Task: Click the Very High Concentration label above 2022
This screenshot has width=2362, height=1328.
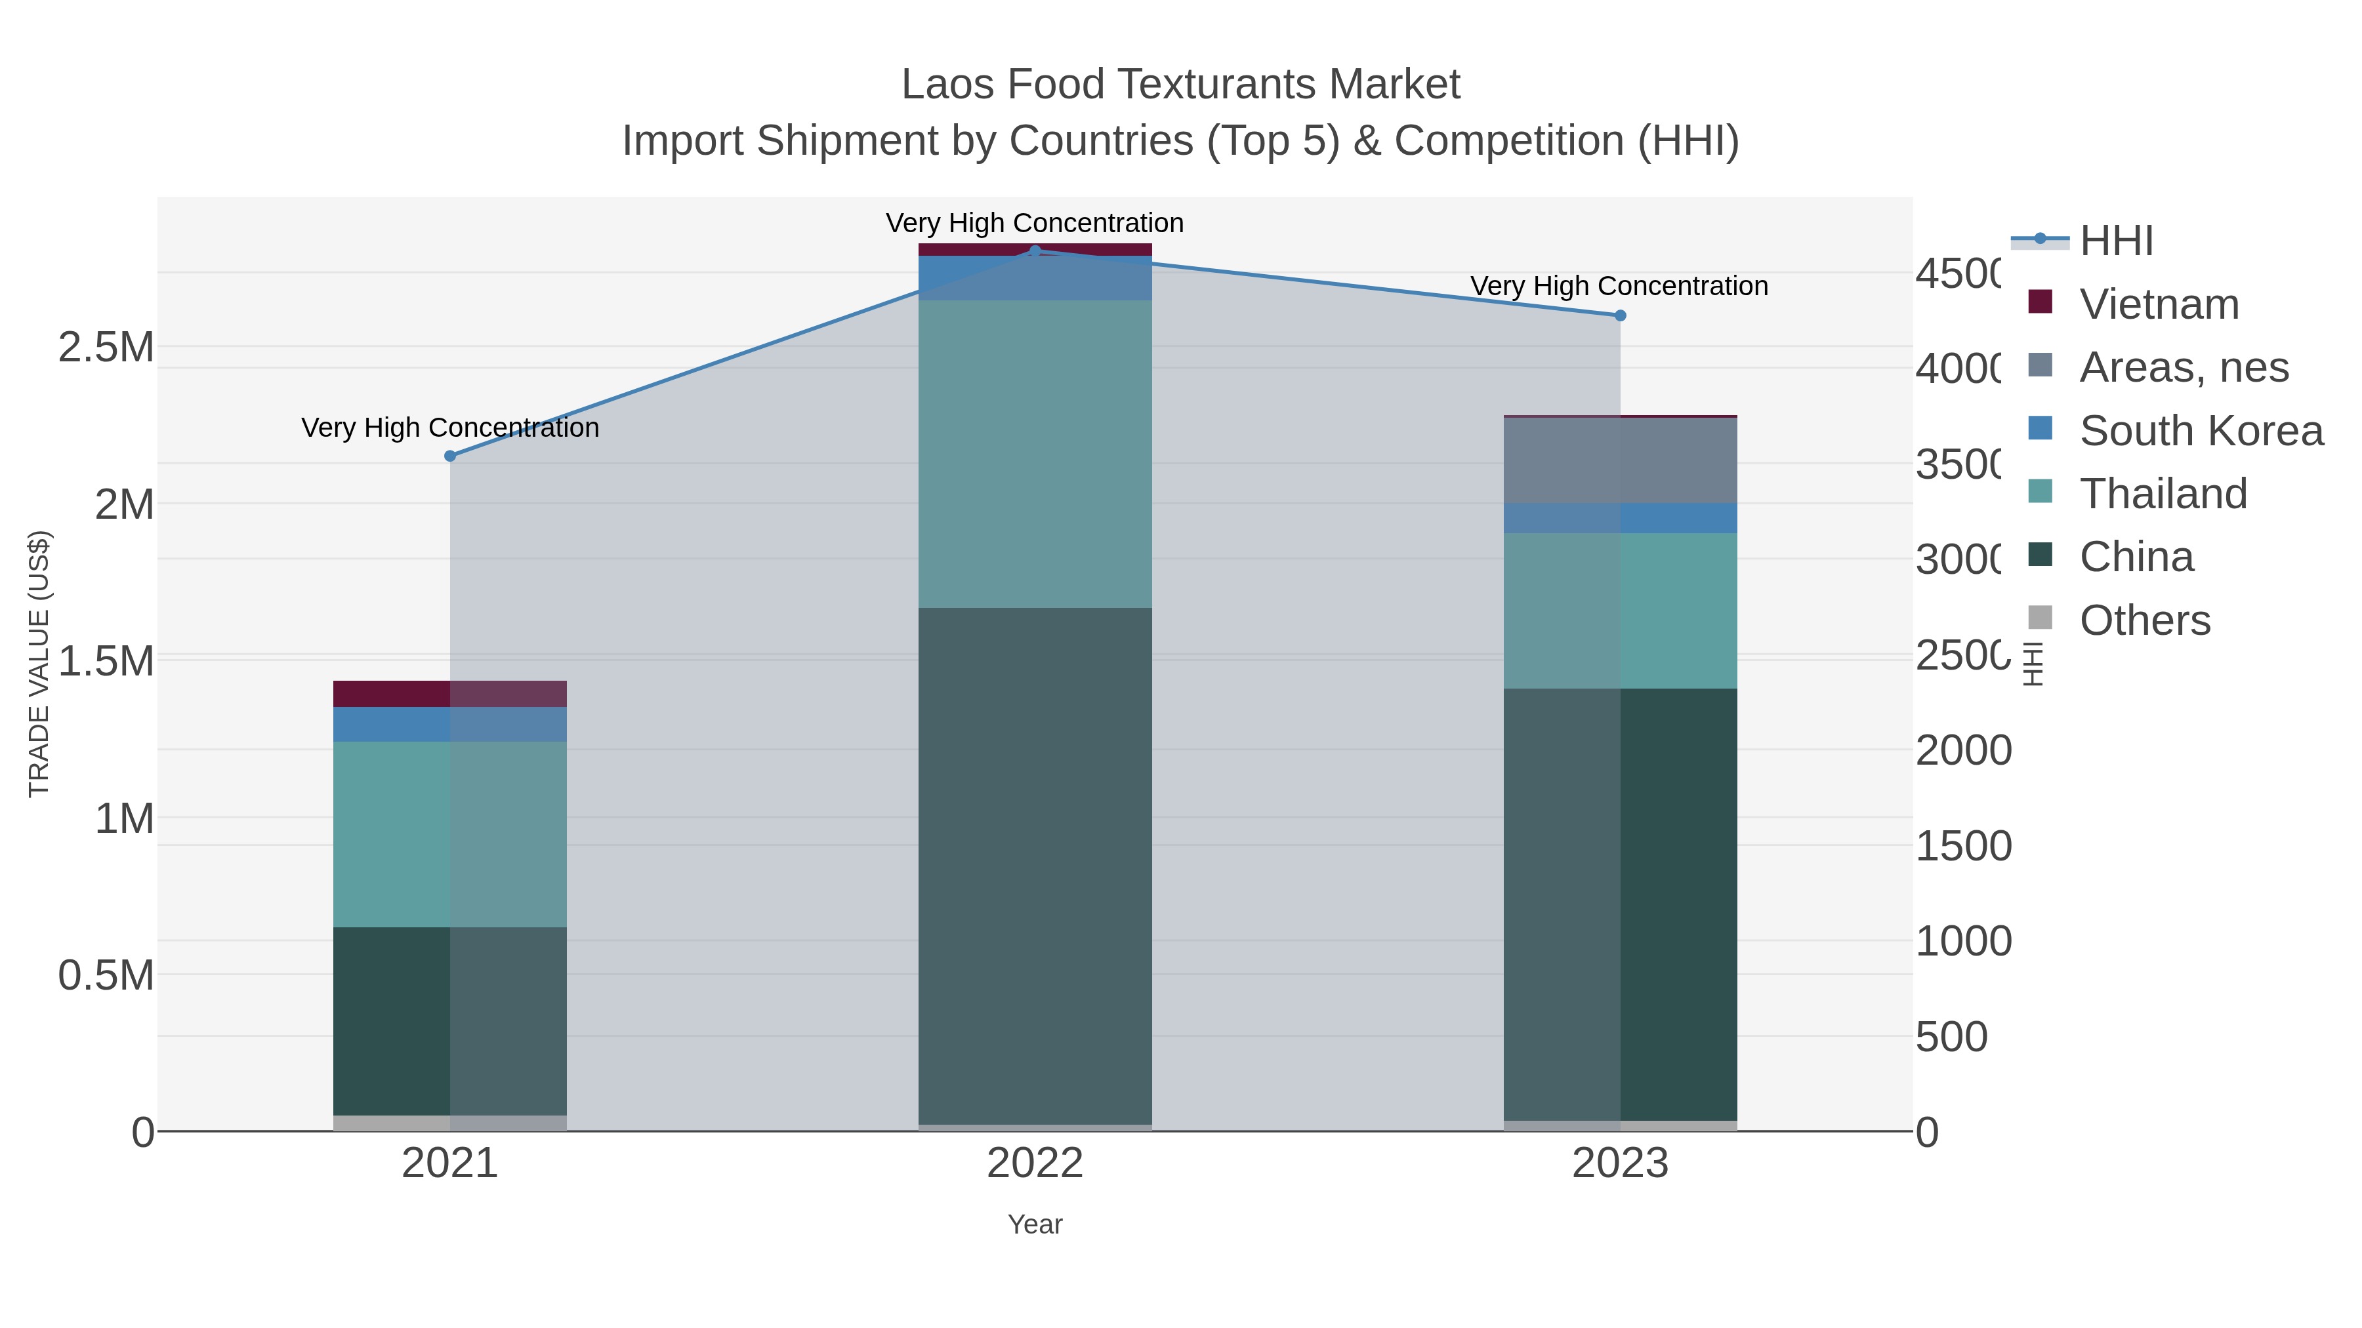Action: tap(1035, 223)
